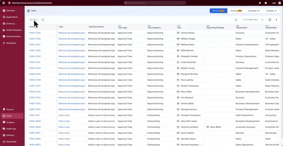The height and width of the screenshot is (146, 283).
Task: Click the Directory sidebar icon
Action: (4, 24)
